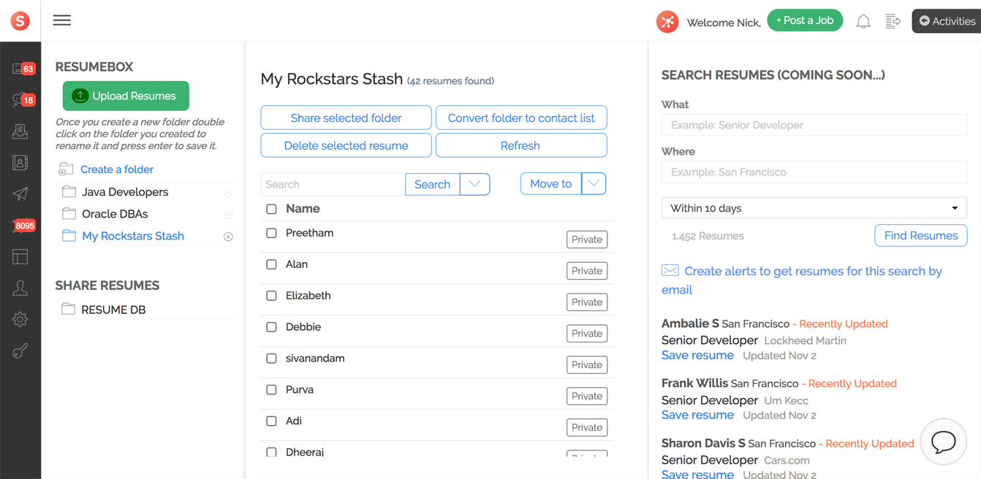
Task: Click the notifications bell icon
Action: point(863,21)
